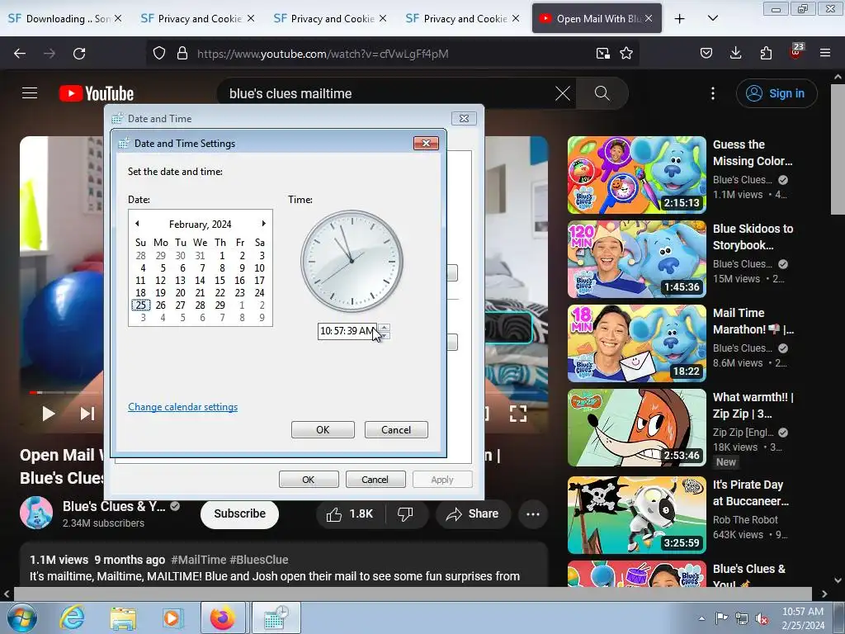Switch to the Downloading SourceForge tab
845x634 pixels.
pyautogui.click(x=64, y=19)
